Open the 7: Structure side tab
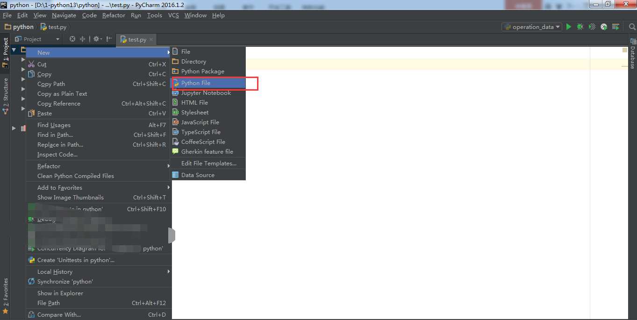Screen dimensions: 637x320 (x=5, y=96)
